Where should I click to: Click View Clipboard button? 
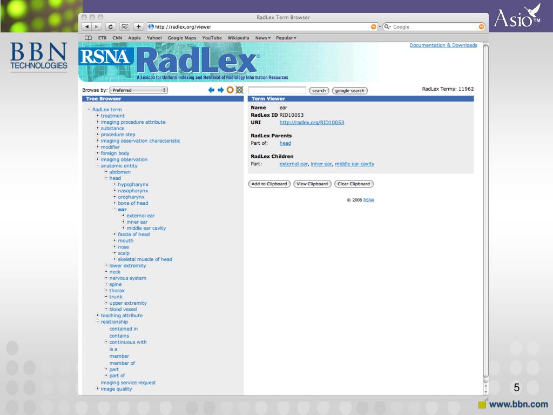click(312, 184)
